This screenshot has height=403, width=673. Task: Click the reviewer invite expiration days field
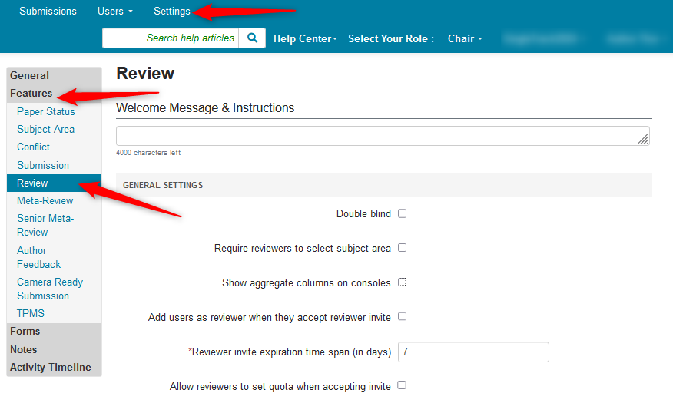[473, 352]
